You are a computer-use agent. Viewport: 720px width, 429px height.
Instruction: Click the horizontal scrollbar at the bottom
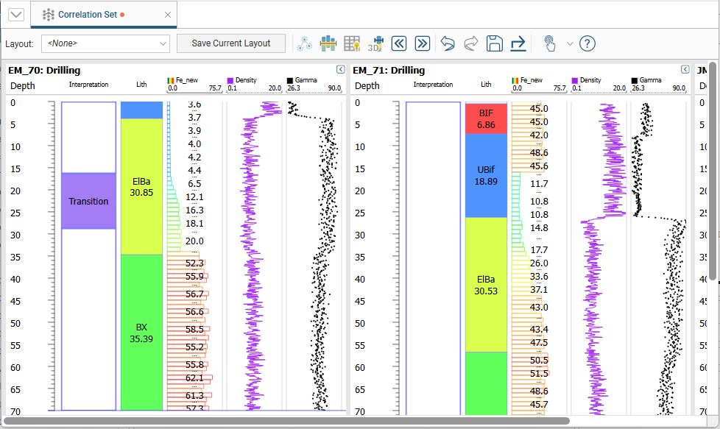pos(286,421)
